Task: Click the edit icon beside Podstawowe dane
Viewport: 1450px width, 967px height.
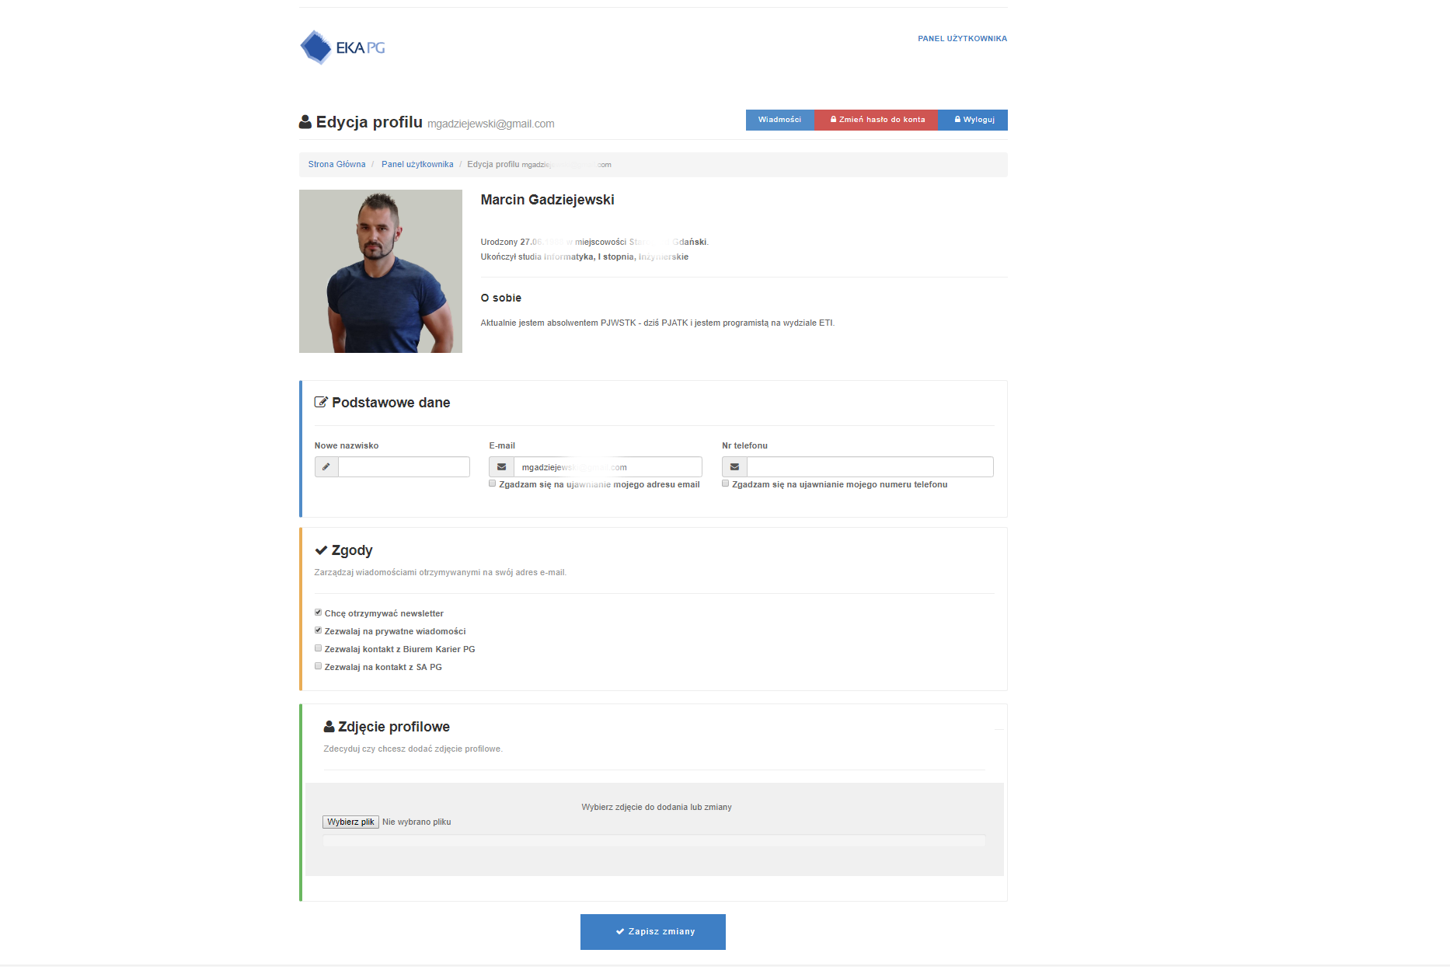Action: (321, 403)
